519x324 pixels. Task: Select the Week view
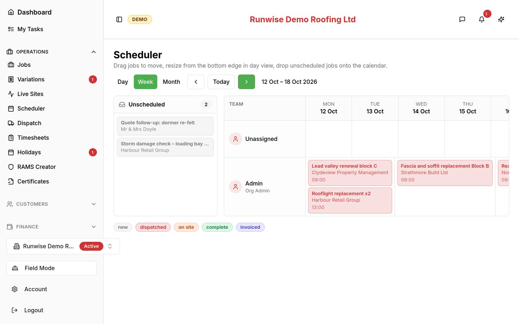point(146,82)
